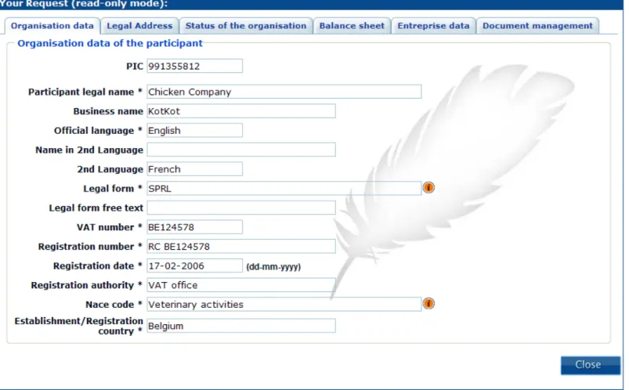Open the Document management tab
Viewport: 629px width, 390px height.
point(537,26)
